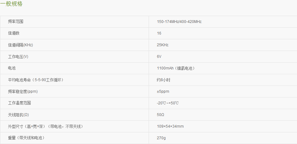
Task: Select the 信道间隔(KHz) label
Action: coord(21,45)
